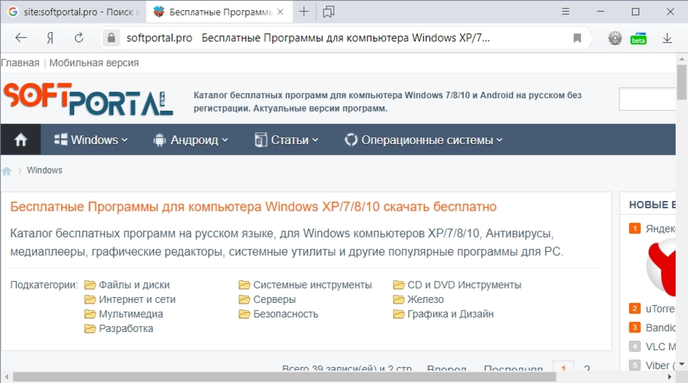
Task: Click the Yandex Browser logo thumbnail
Action: tap(661, 268)
